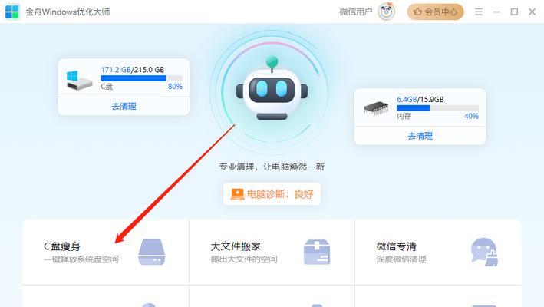This screenshot has height=307, width=544.
Task: Click the 深度微信清理 description
Action: [401, 259]
